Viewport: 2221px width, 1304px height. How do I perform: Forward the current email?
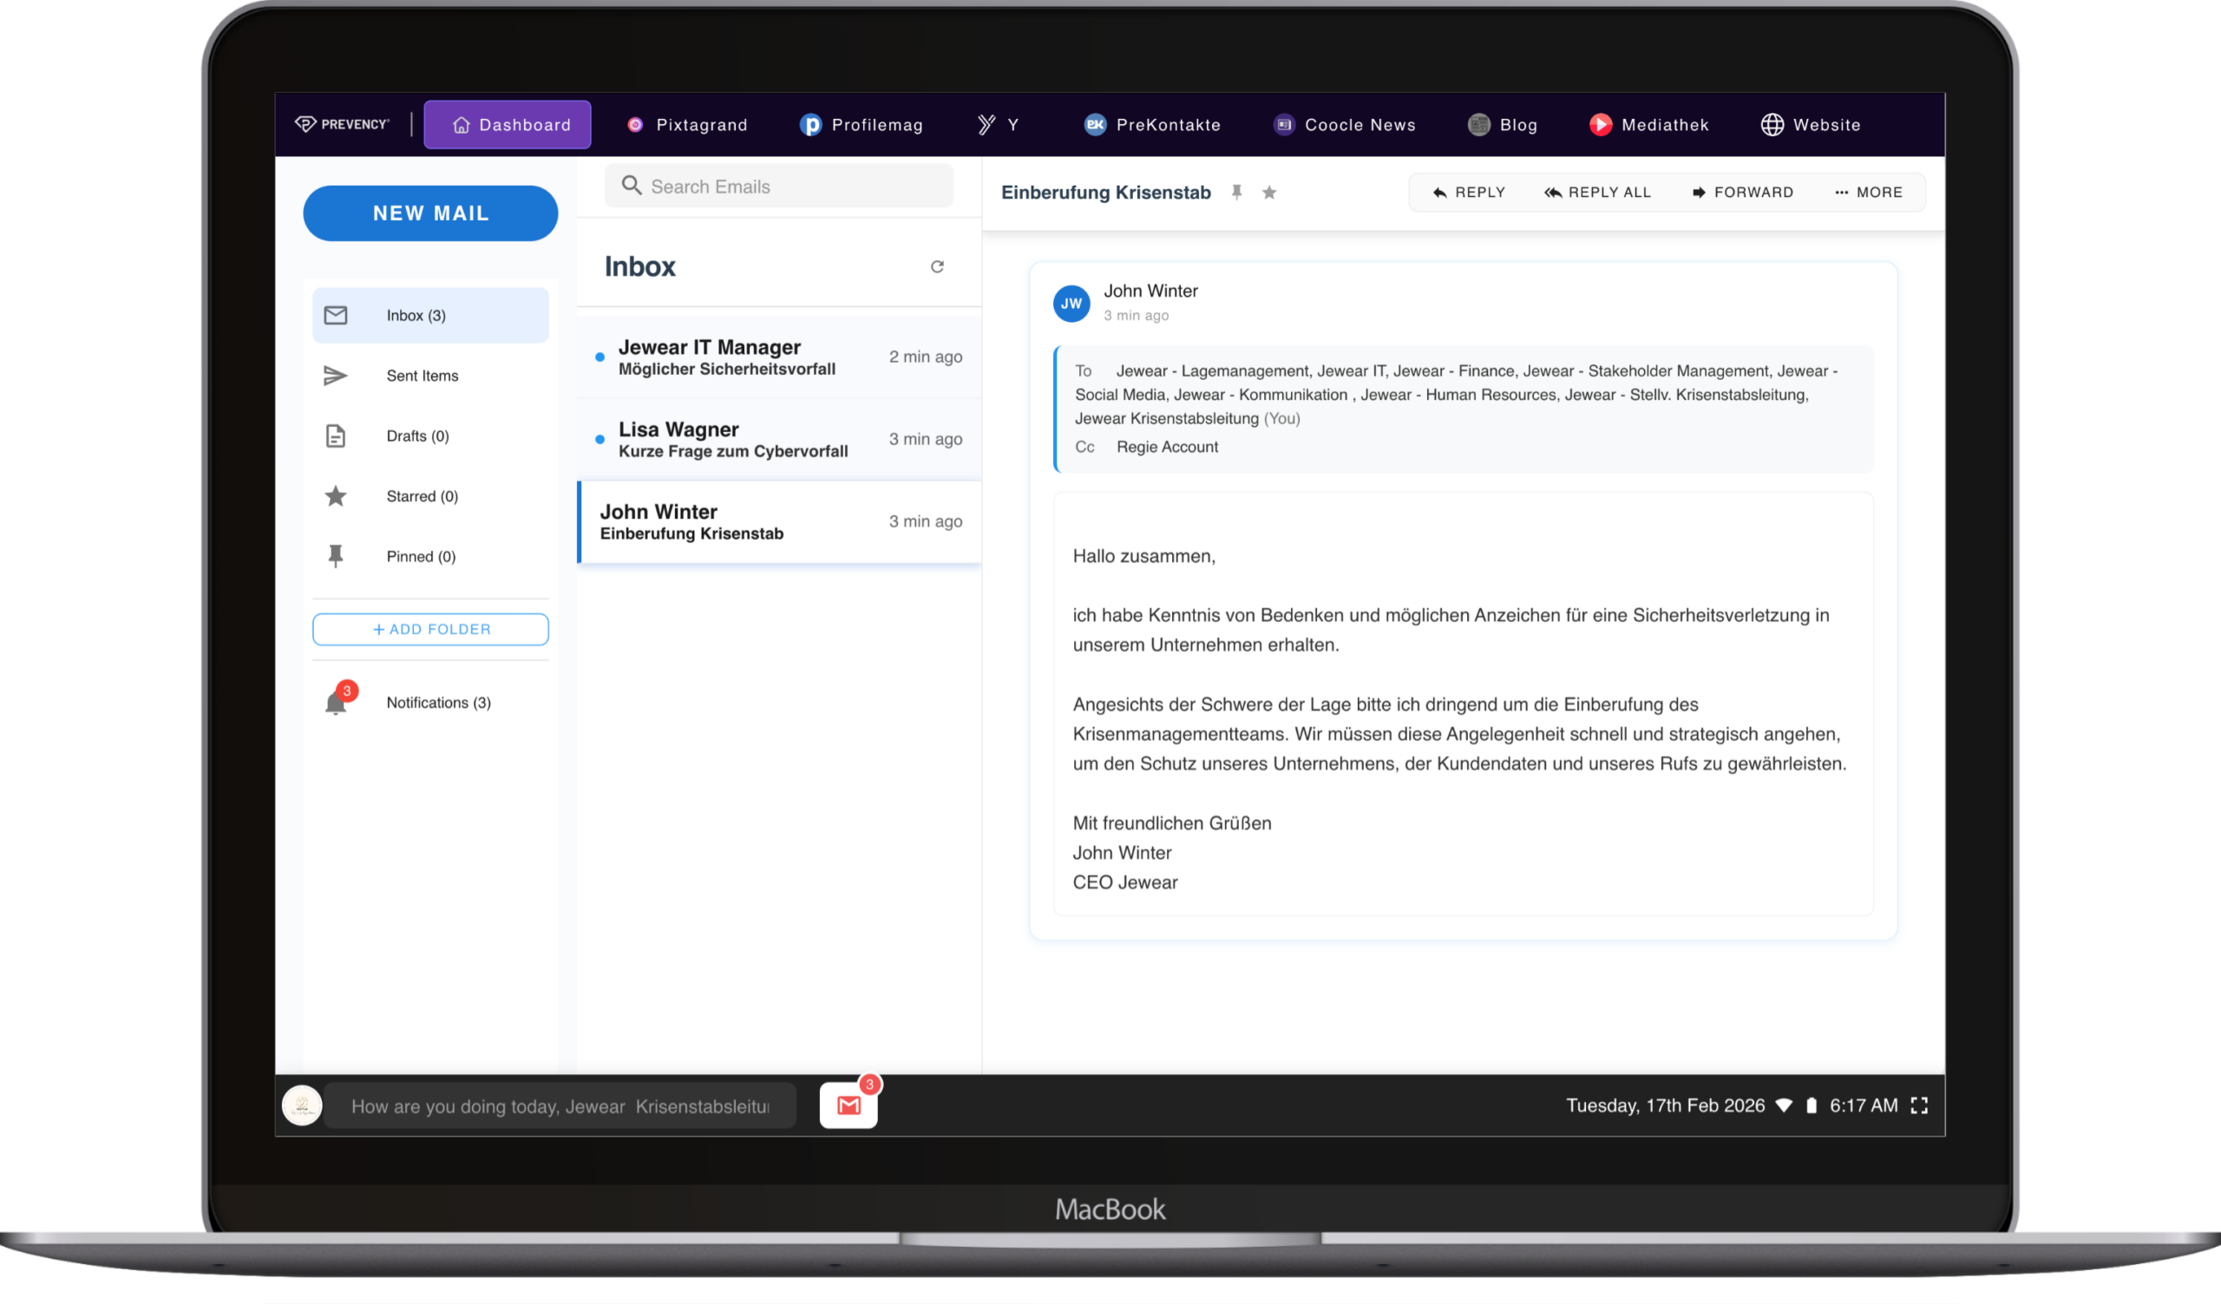[1742, 192]
